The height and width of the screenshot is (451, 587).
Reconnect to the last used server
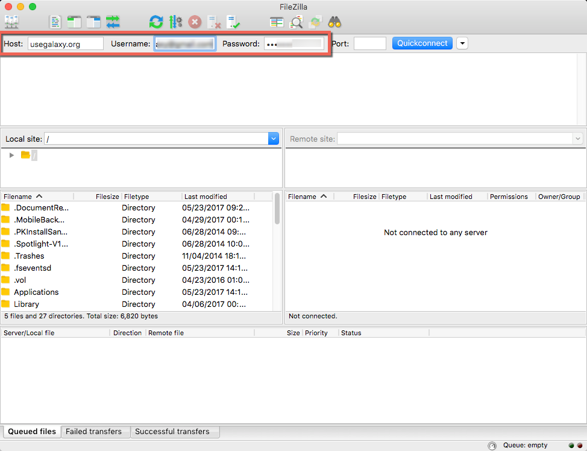click(x=233, y=22)
